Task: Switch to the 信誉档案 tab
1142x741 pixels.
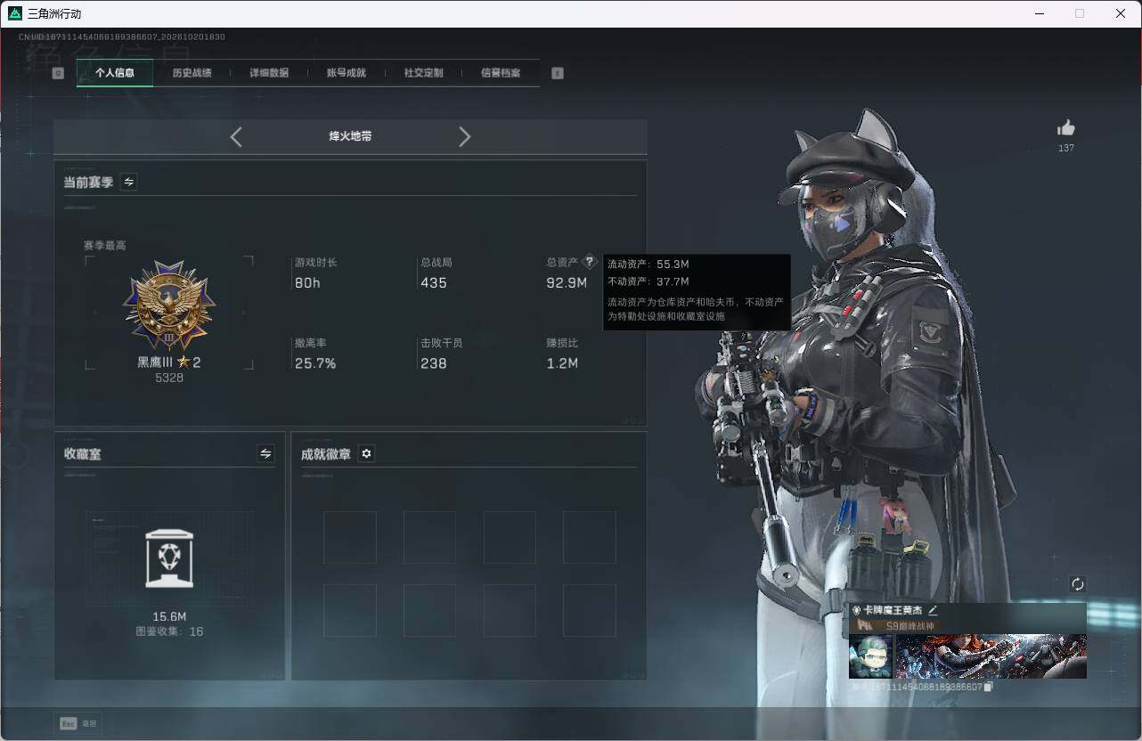Action: click(x=501, y=73)
